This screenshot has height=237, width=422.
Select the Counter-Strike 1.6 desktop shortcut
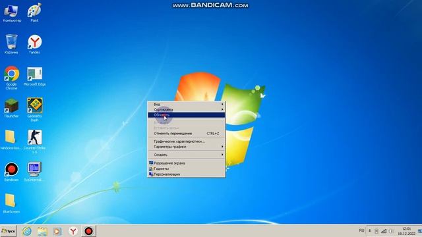click(x=34, y=142)
